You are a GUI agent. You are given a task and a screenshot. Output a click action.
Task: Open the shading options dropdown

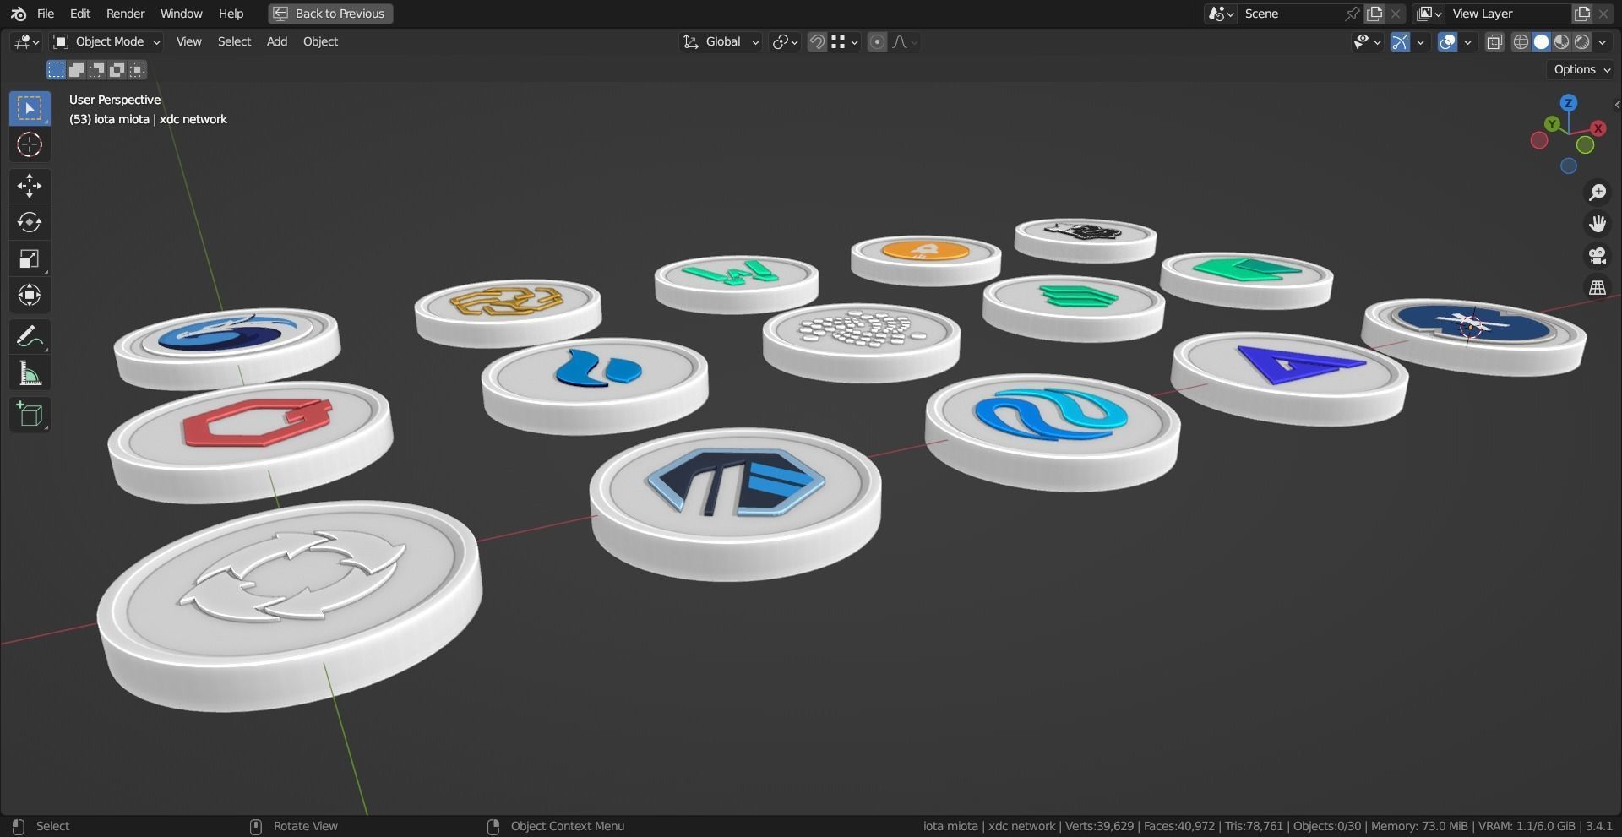(x=1603, y=41)
